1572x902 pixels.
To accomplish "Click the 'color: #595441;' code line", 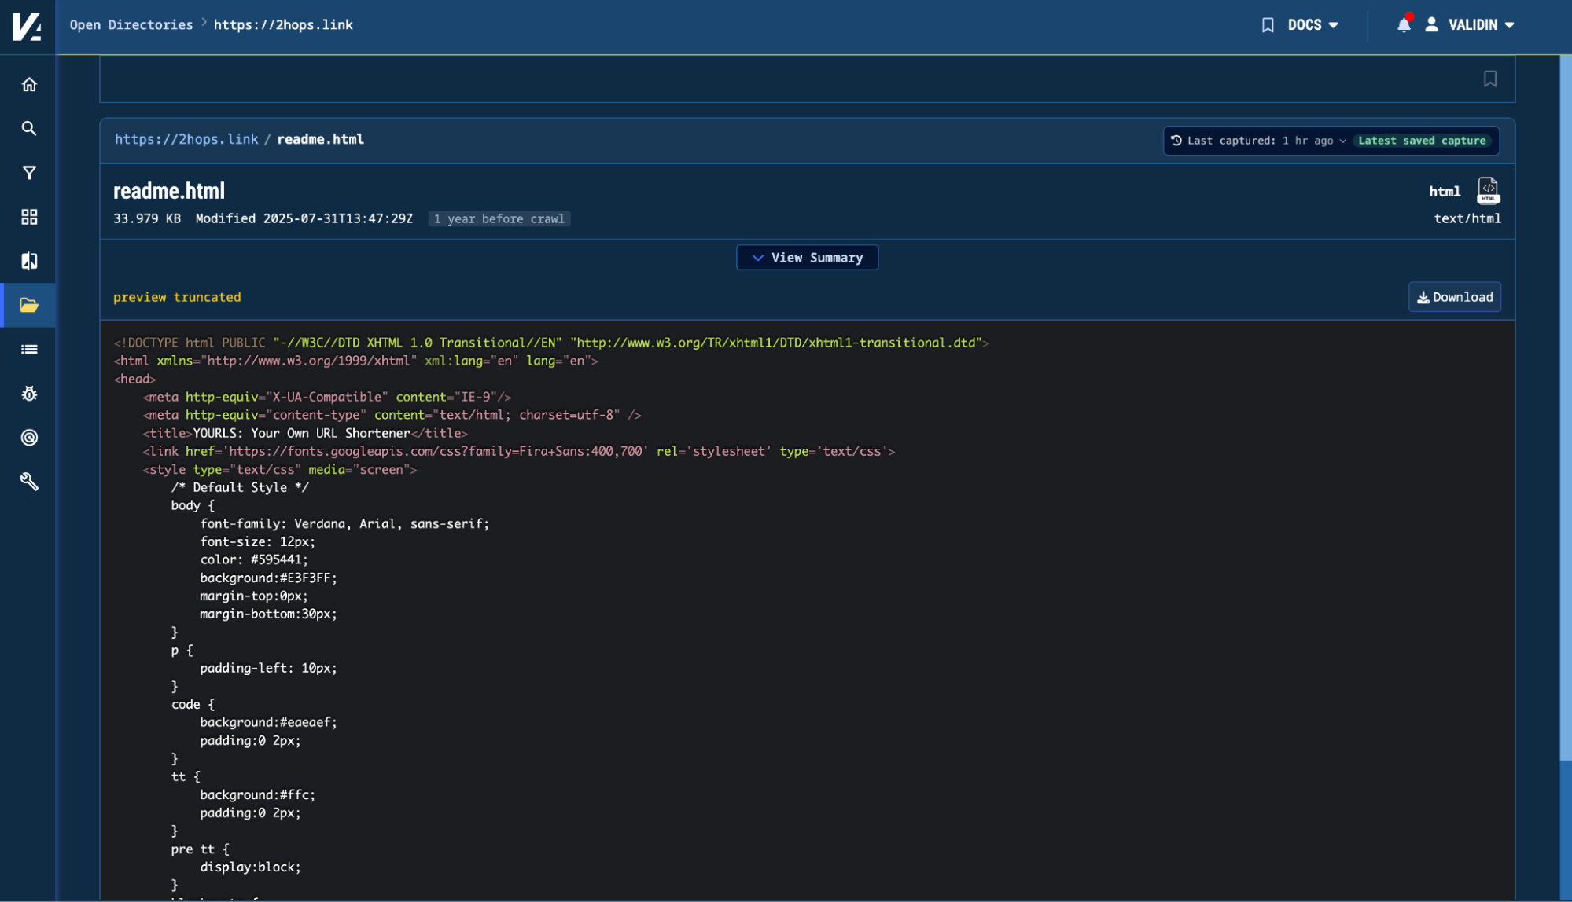I will [x=254, y=559].
